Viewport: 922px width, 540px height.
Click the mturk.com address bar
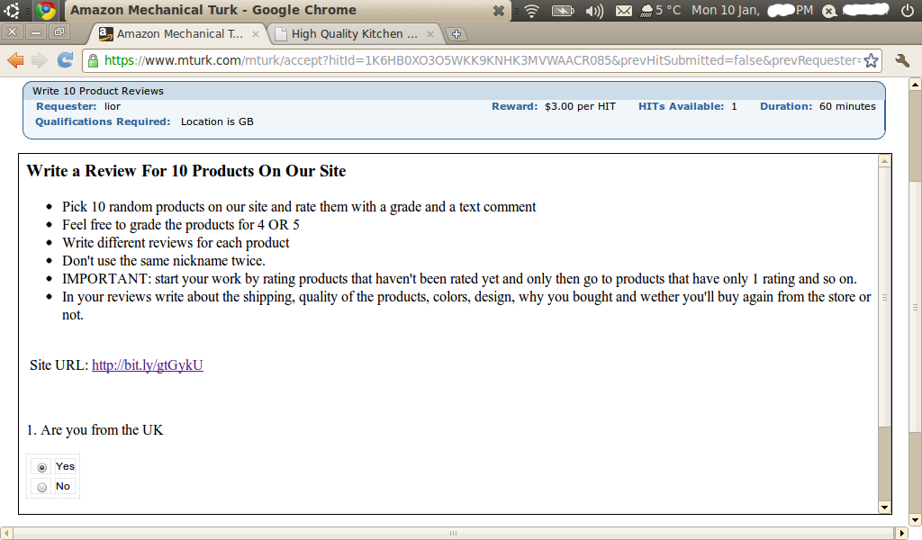pos(481,60)
